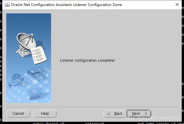The height and width of the screenshot is (124, 184).
Task: Click the satellite dish wizard illustration
Action: click(x=29, y=58)
